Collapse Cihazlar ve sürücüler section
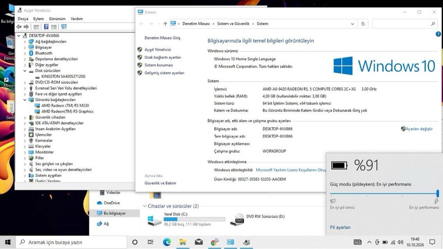 (144, 206)
